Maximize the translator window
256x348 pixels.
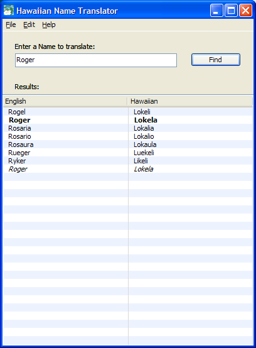click(231, 11)
